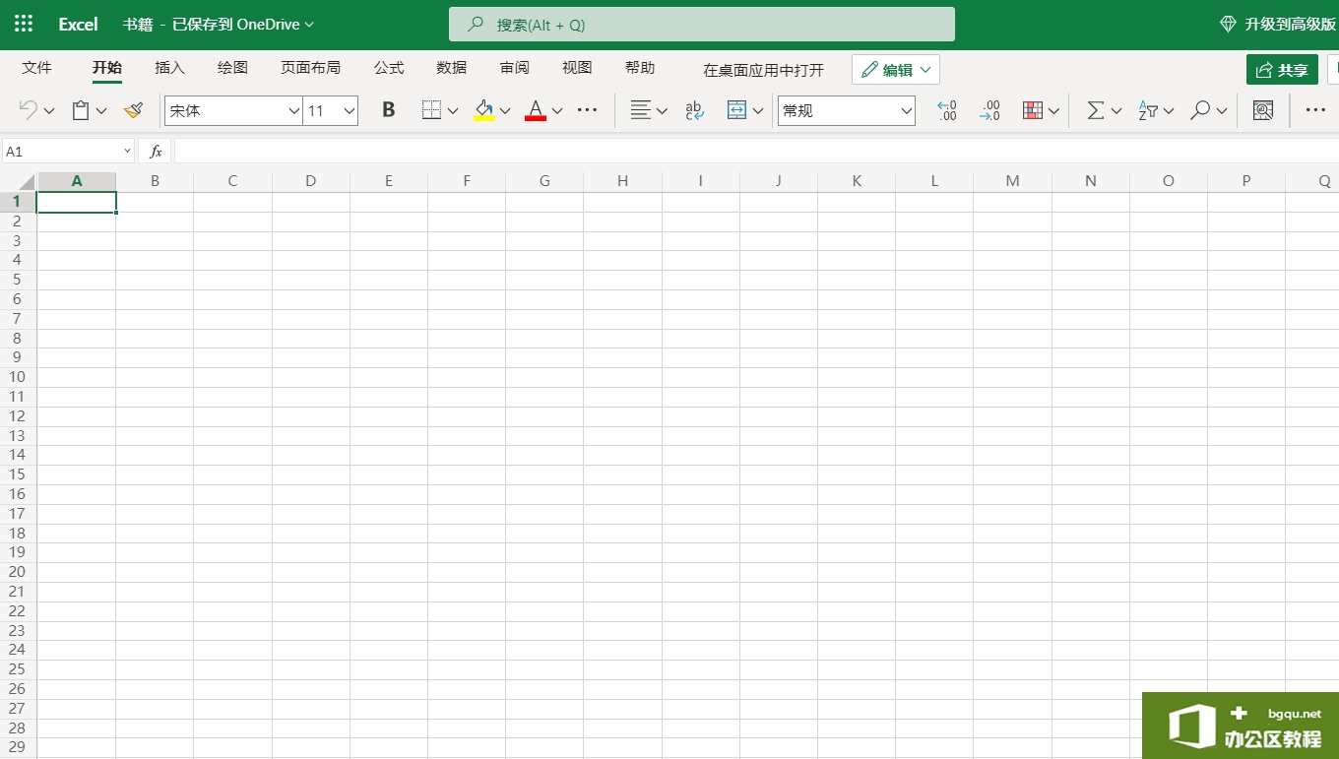Expand the borders options dropdown
The width and height of the screenshot is (1339, 759).
pyautogui.click(x=453, y=111)
